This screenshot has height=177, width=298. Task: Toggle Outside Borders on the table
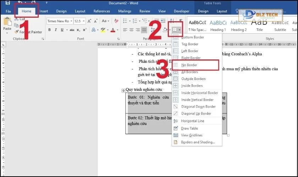pyautogui.click(x=193, y=79)
